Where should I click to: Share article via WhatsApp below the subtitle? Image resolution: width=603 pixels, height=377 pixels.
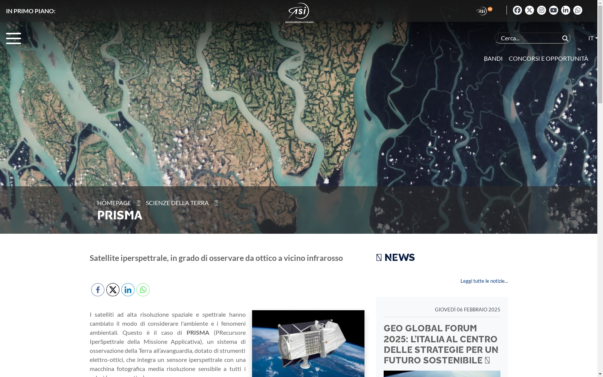143,290
